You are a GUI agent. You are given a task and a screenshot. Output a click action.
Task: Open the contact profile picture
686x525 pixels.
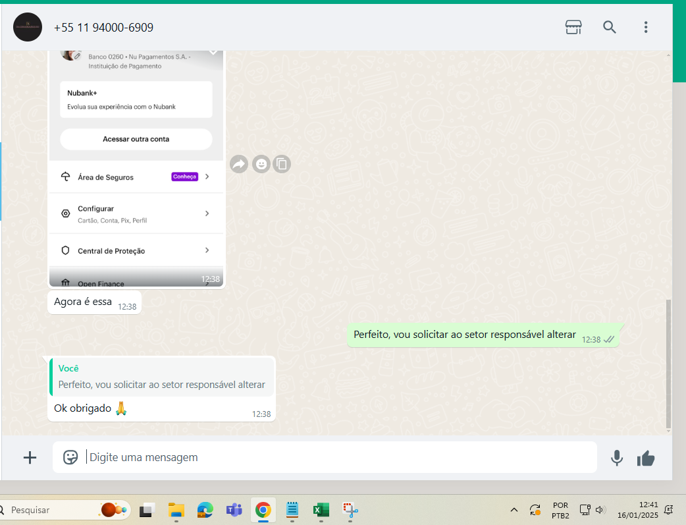tap(28, 27)
